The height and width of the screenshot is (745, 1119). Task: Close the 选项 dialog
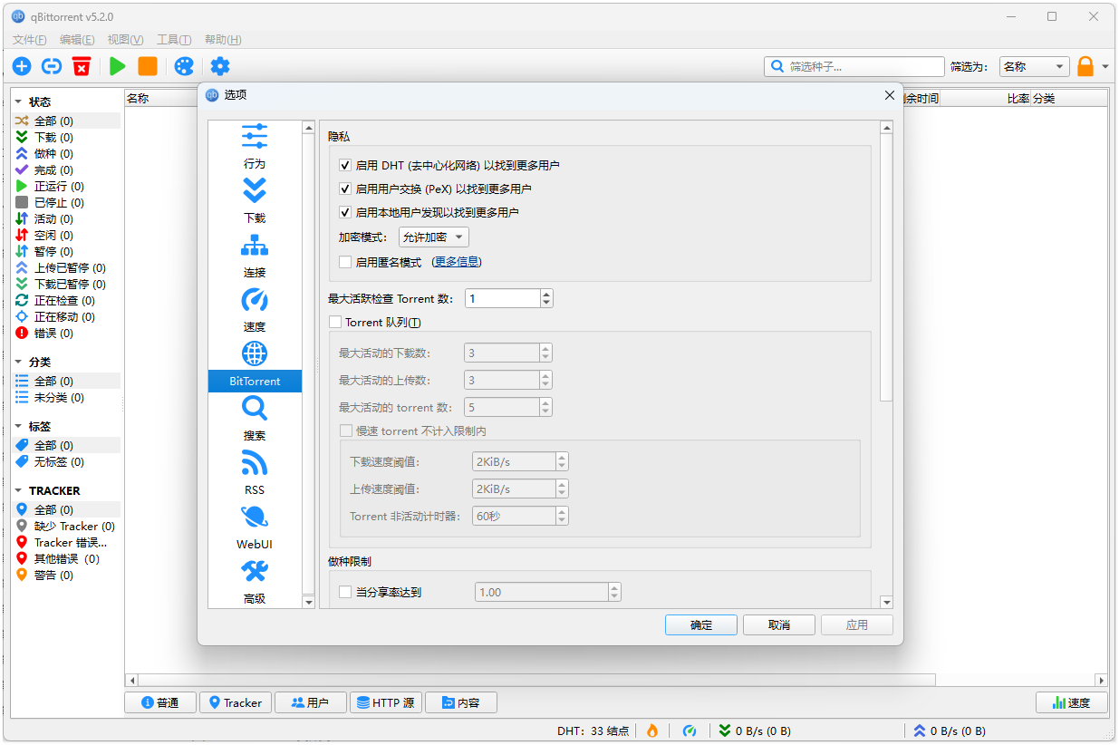(890, 95)
